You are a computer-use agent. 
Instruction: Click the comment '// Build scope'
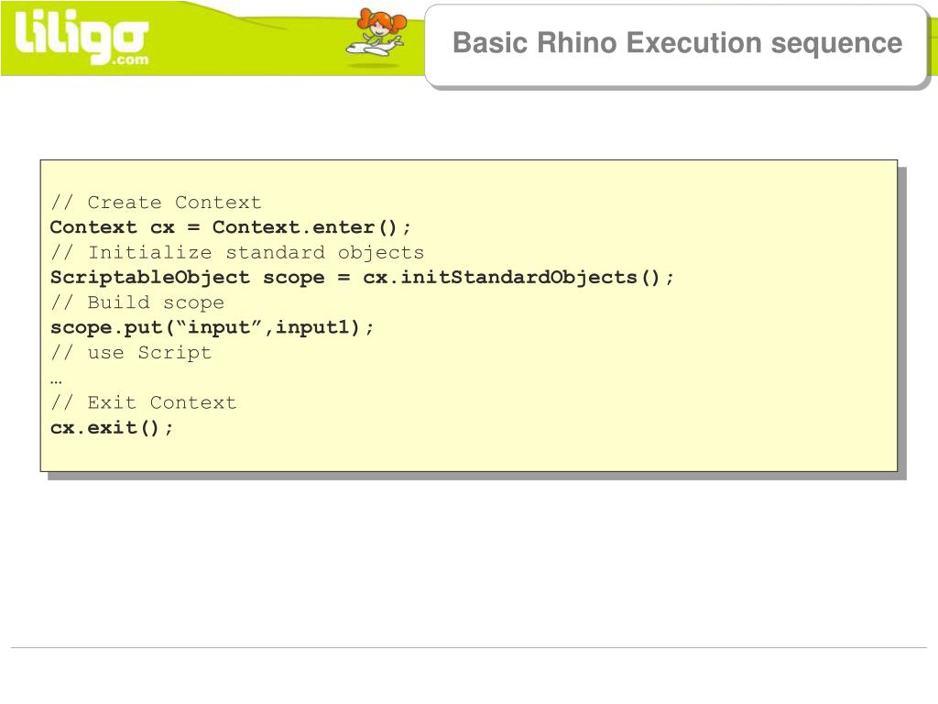point(137,302)
